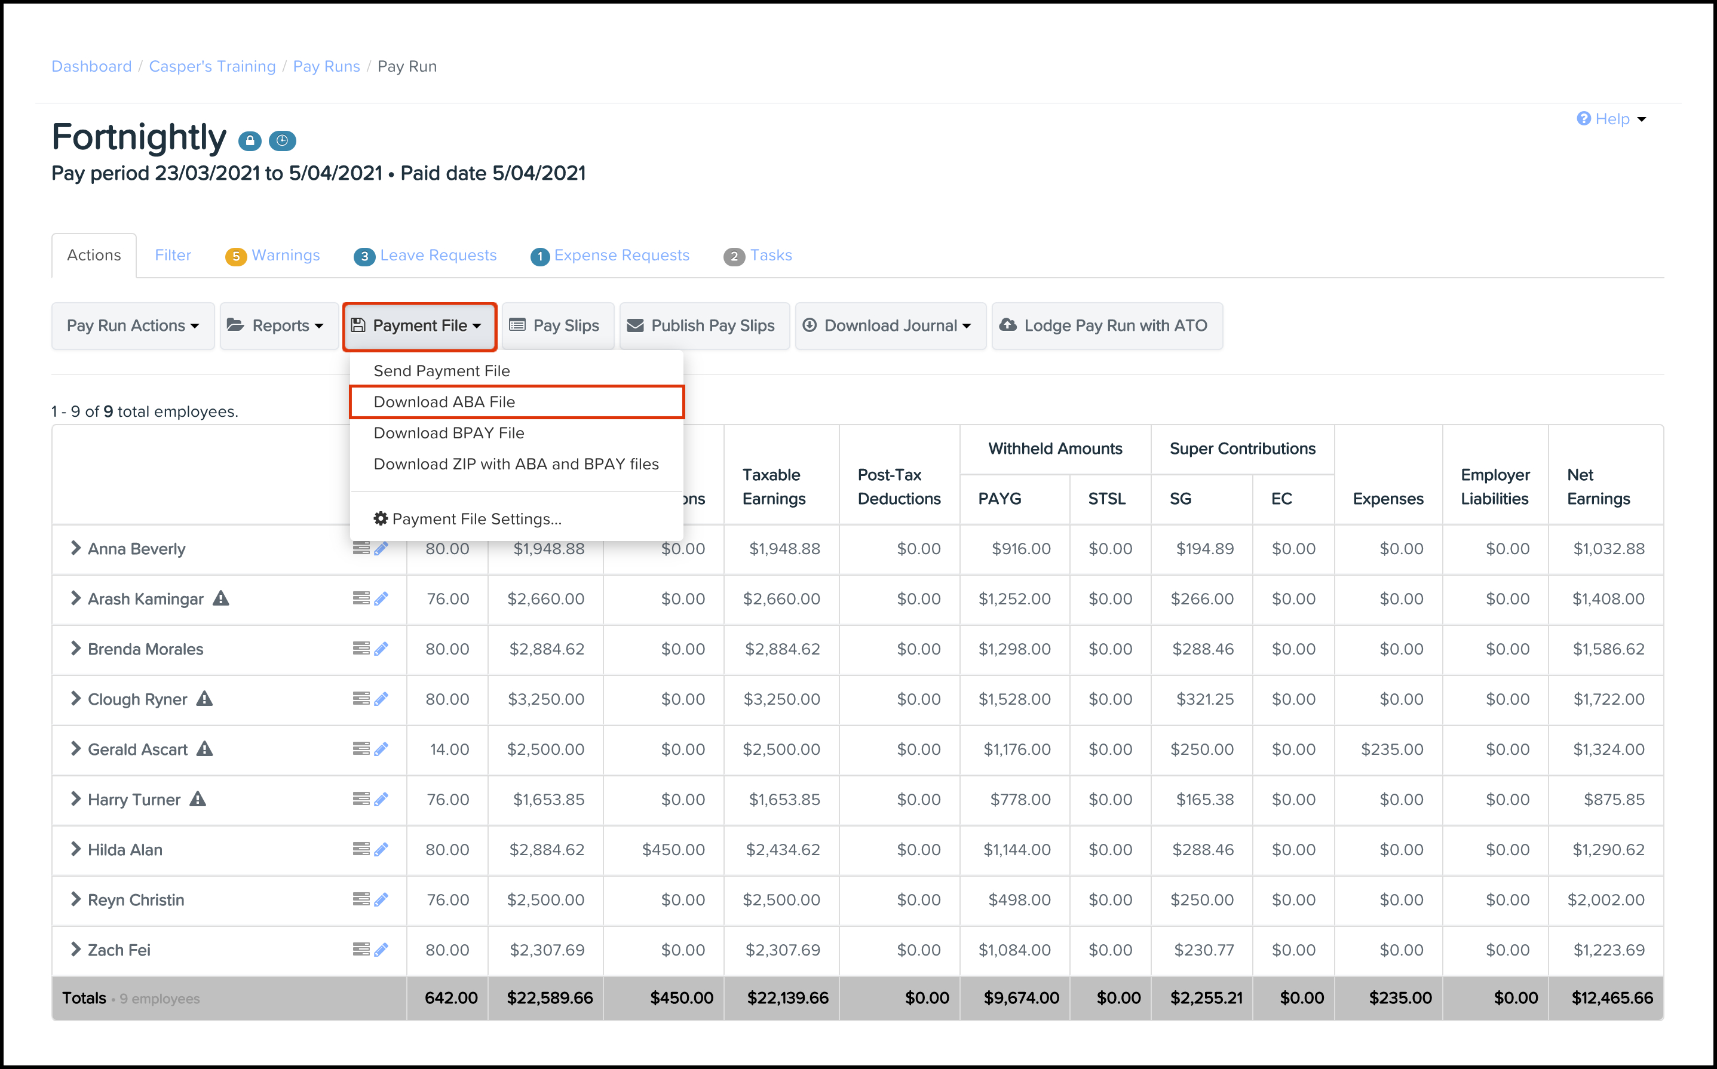
Task: Click the clock icon beside Fortnightly title
Action: pyautogui.click(x=282, y=141)
